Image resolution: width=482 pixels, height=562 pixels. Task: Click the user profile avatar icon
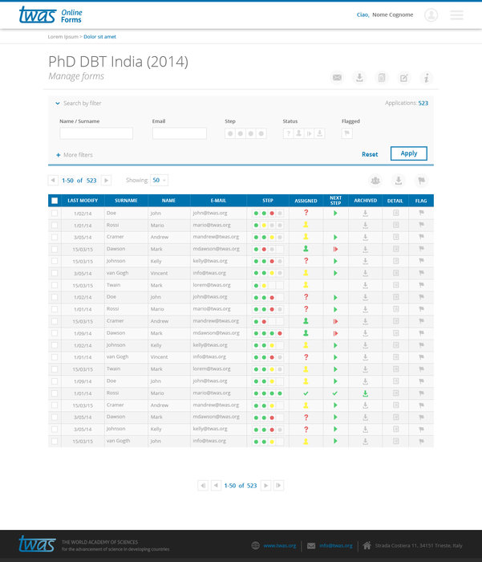pyautogui.click(x=431, y=15)
